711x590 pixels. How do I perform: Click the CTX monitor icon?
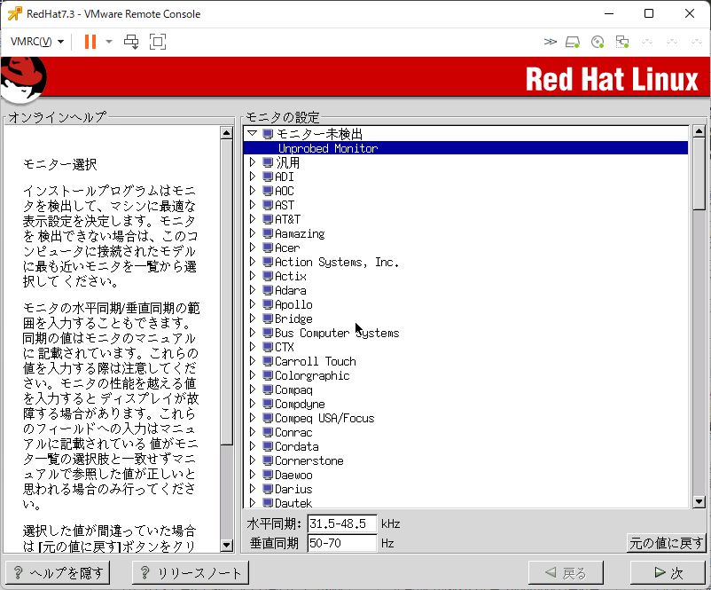[268, 347]
